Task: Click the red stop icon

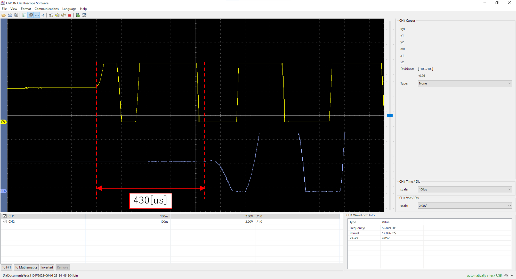Action: tap(70, 15)
